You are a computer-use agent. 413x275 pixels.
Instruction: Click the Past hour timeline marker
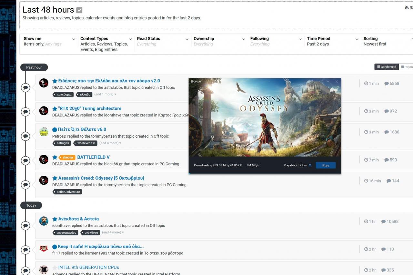tap(34, 67)
